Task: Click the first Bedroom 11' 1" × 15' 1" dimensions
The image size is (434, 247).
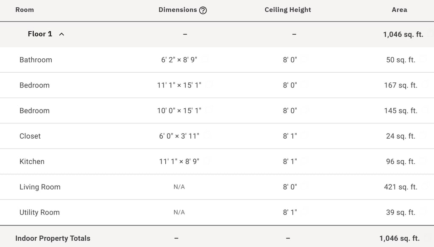Action: (x=179, y=85)
